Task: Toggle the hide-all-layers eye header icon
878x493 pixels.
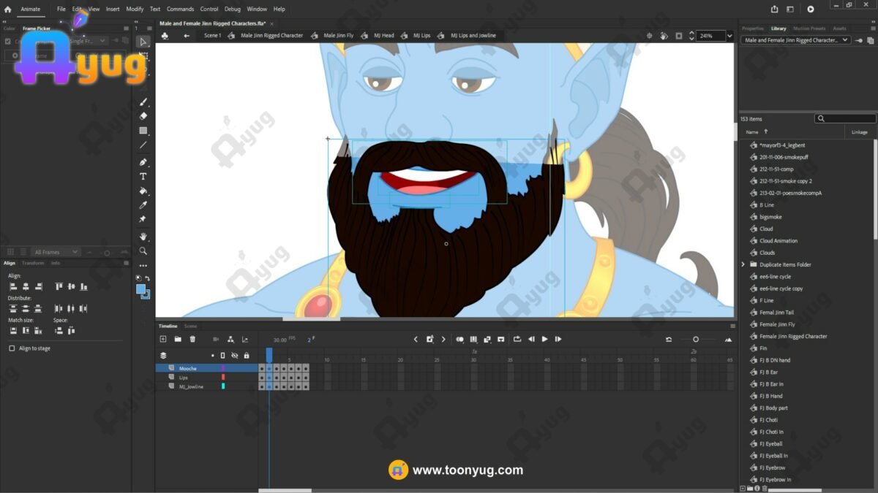Action: click(x=235, y=356)
